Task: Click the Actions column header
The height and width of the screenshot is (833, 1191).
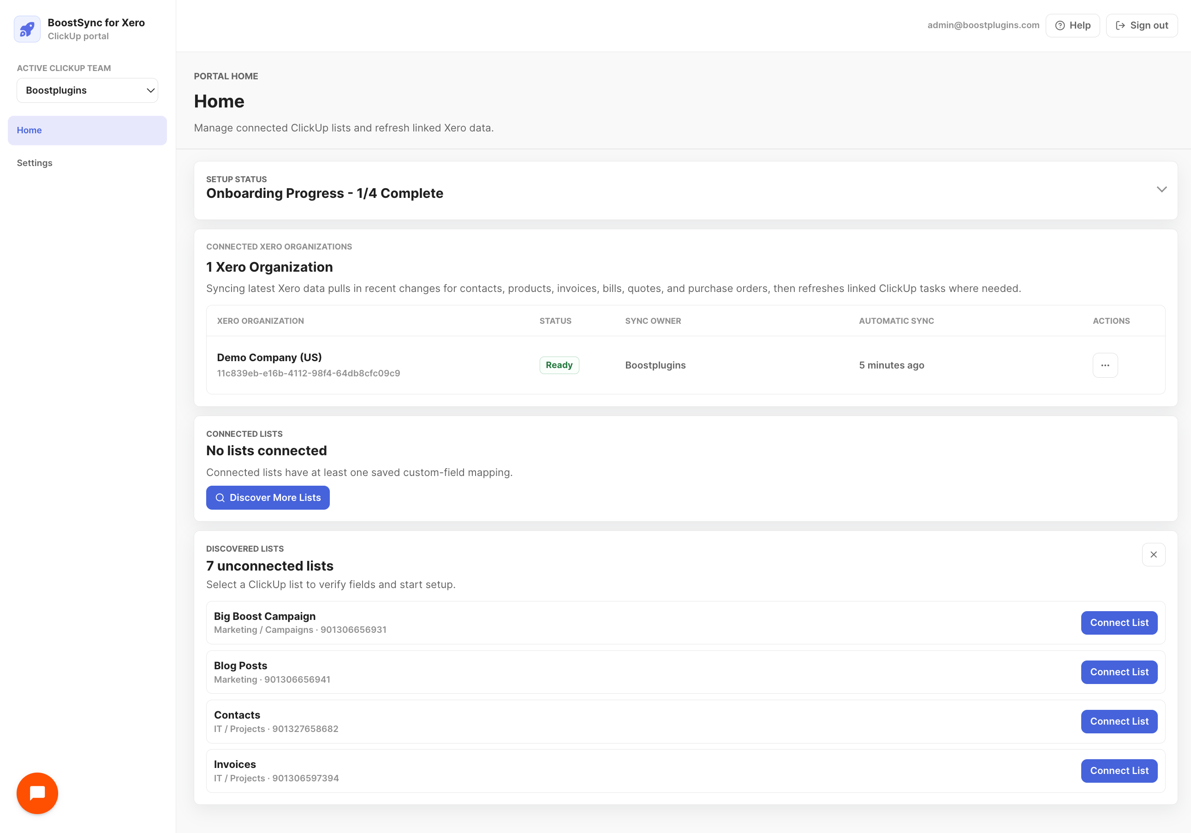Action: 1111,321
